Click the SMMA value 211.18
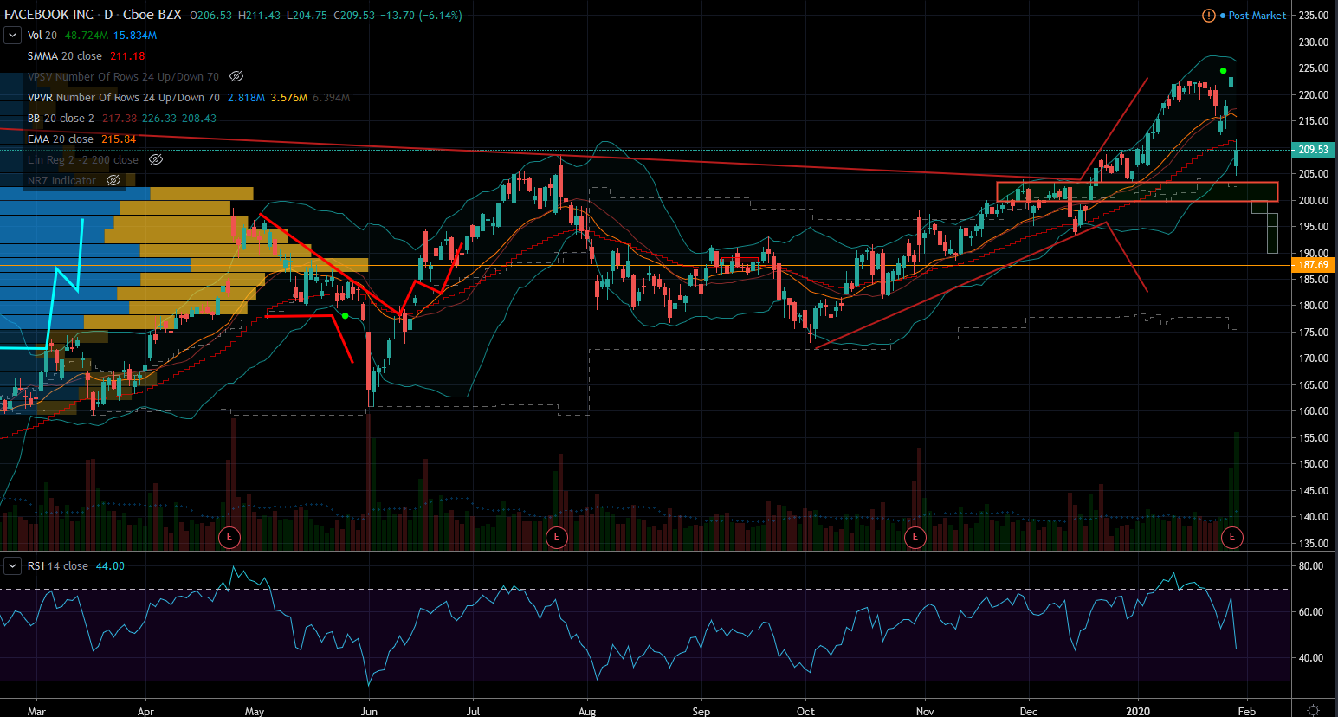Image resolution: width=1338 pixels, height=717 pixels. click(x=127, y=56)
